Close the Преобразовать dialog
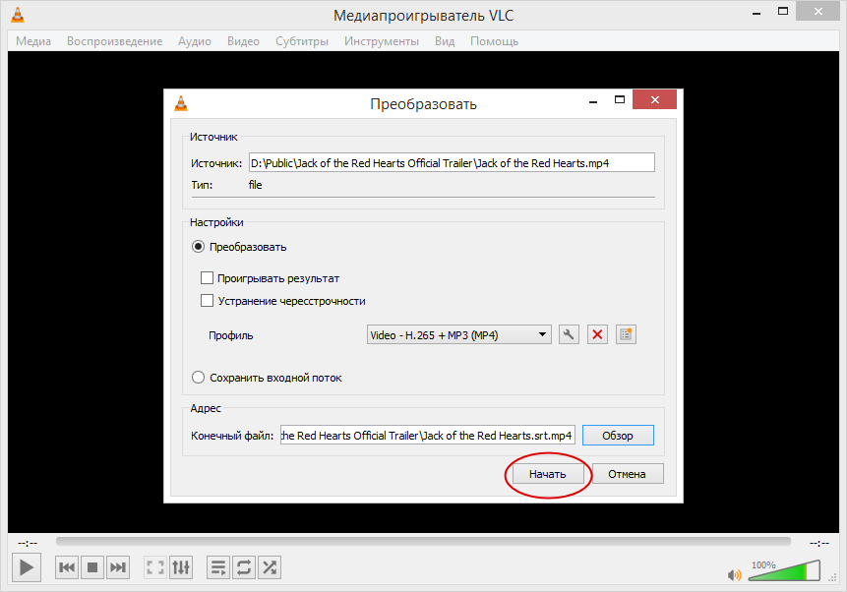 655,100
